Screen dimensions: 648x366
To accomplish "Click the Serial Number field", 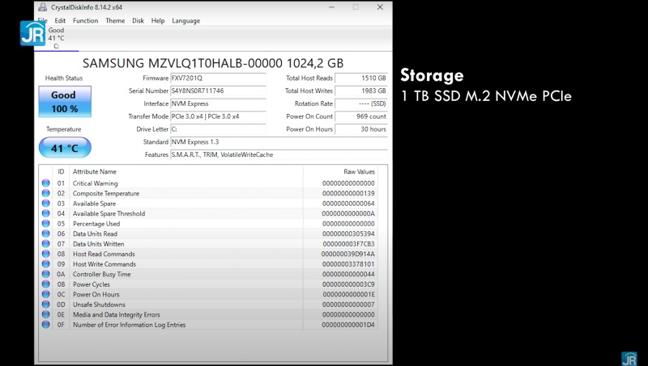I will (x=218, y=91).
